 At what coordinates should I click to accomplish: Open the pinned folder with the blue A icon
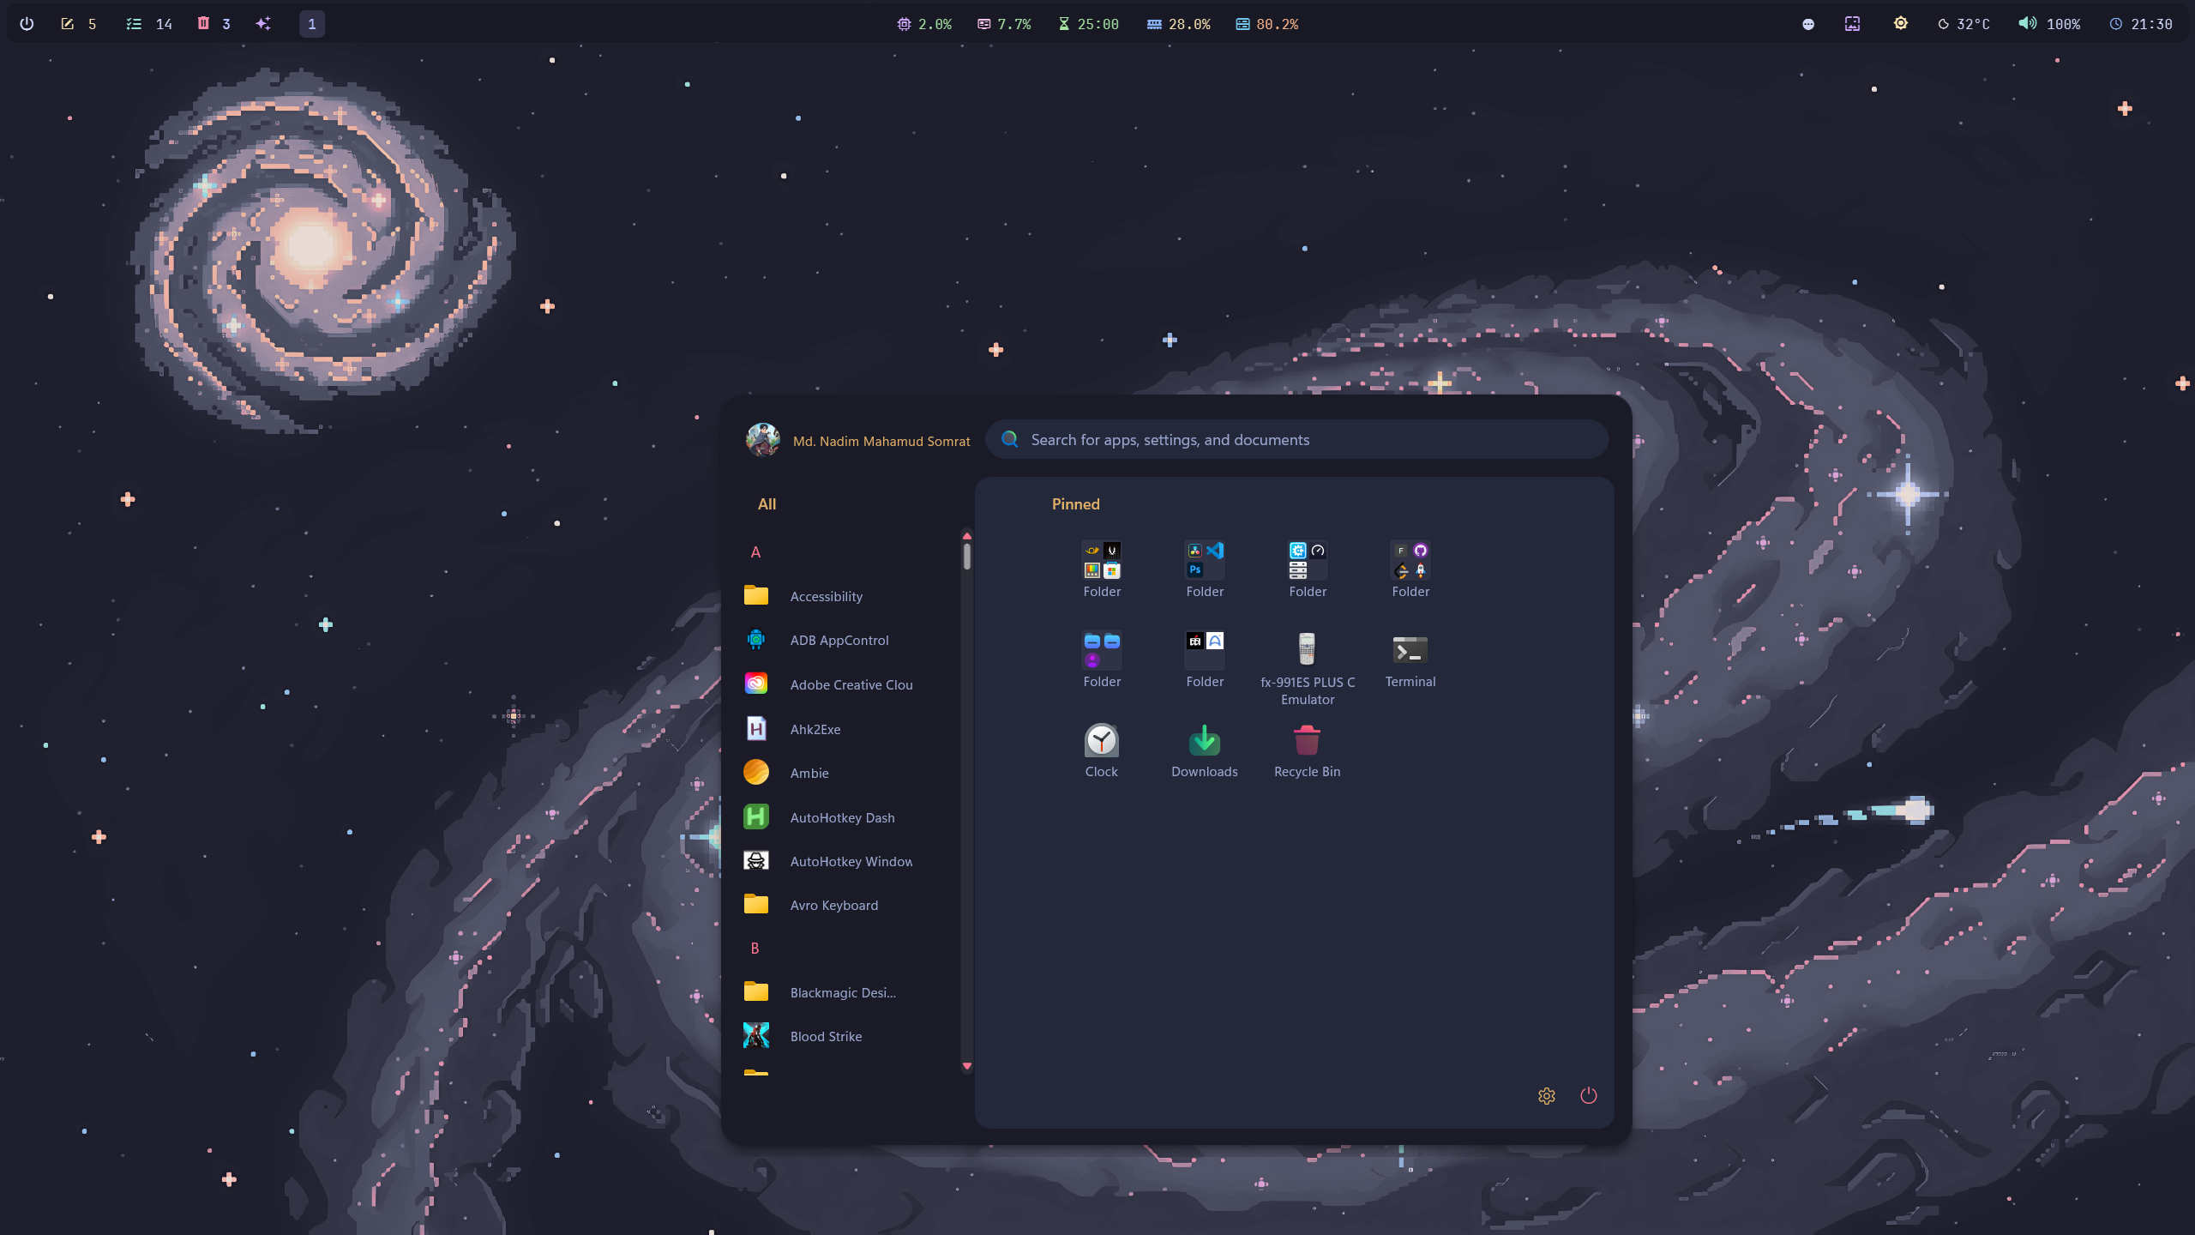click(x=1205, y=659)
